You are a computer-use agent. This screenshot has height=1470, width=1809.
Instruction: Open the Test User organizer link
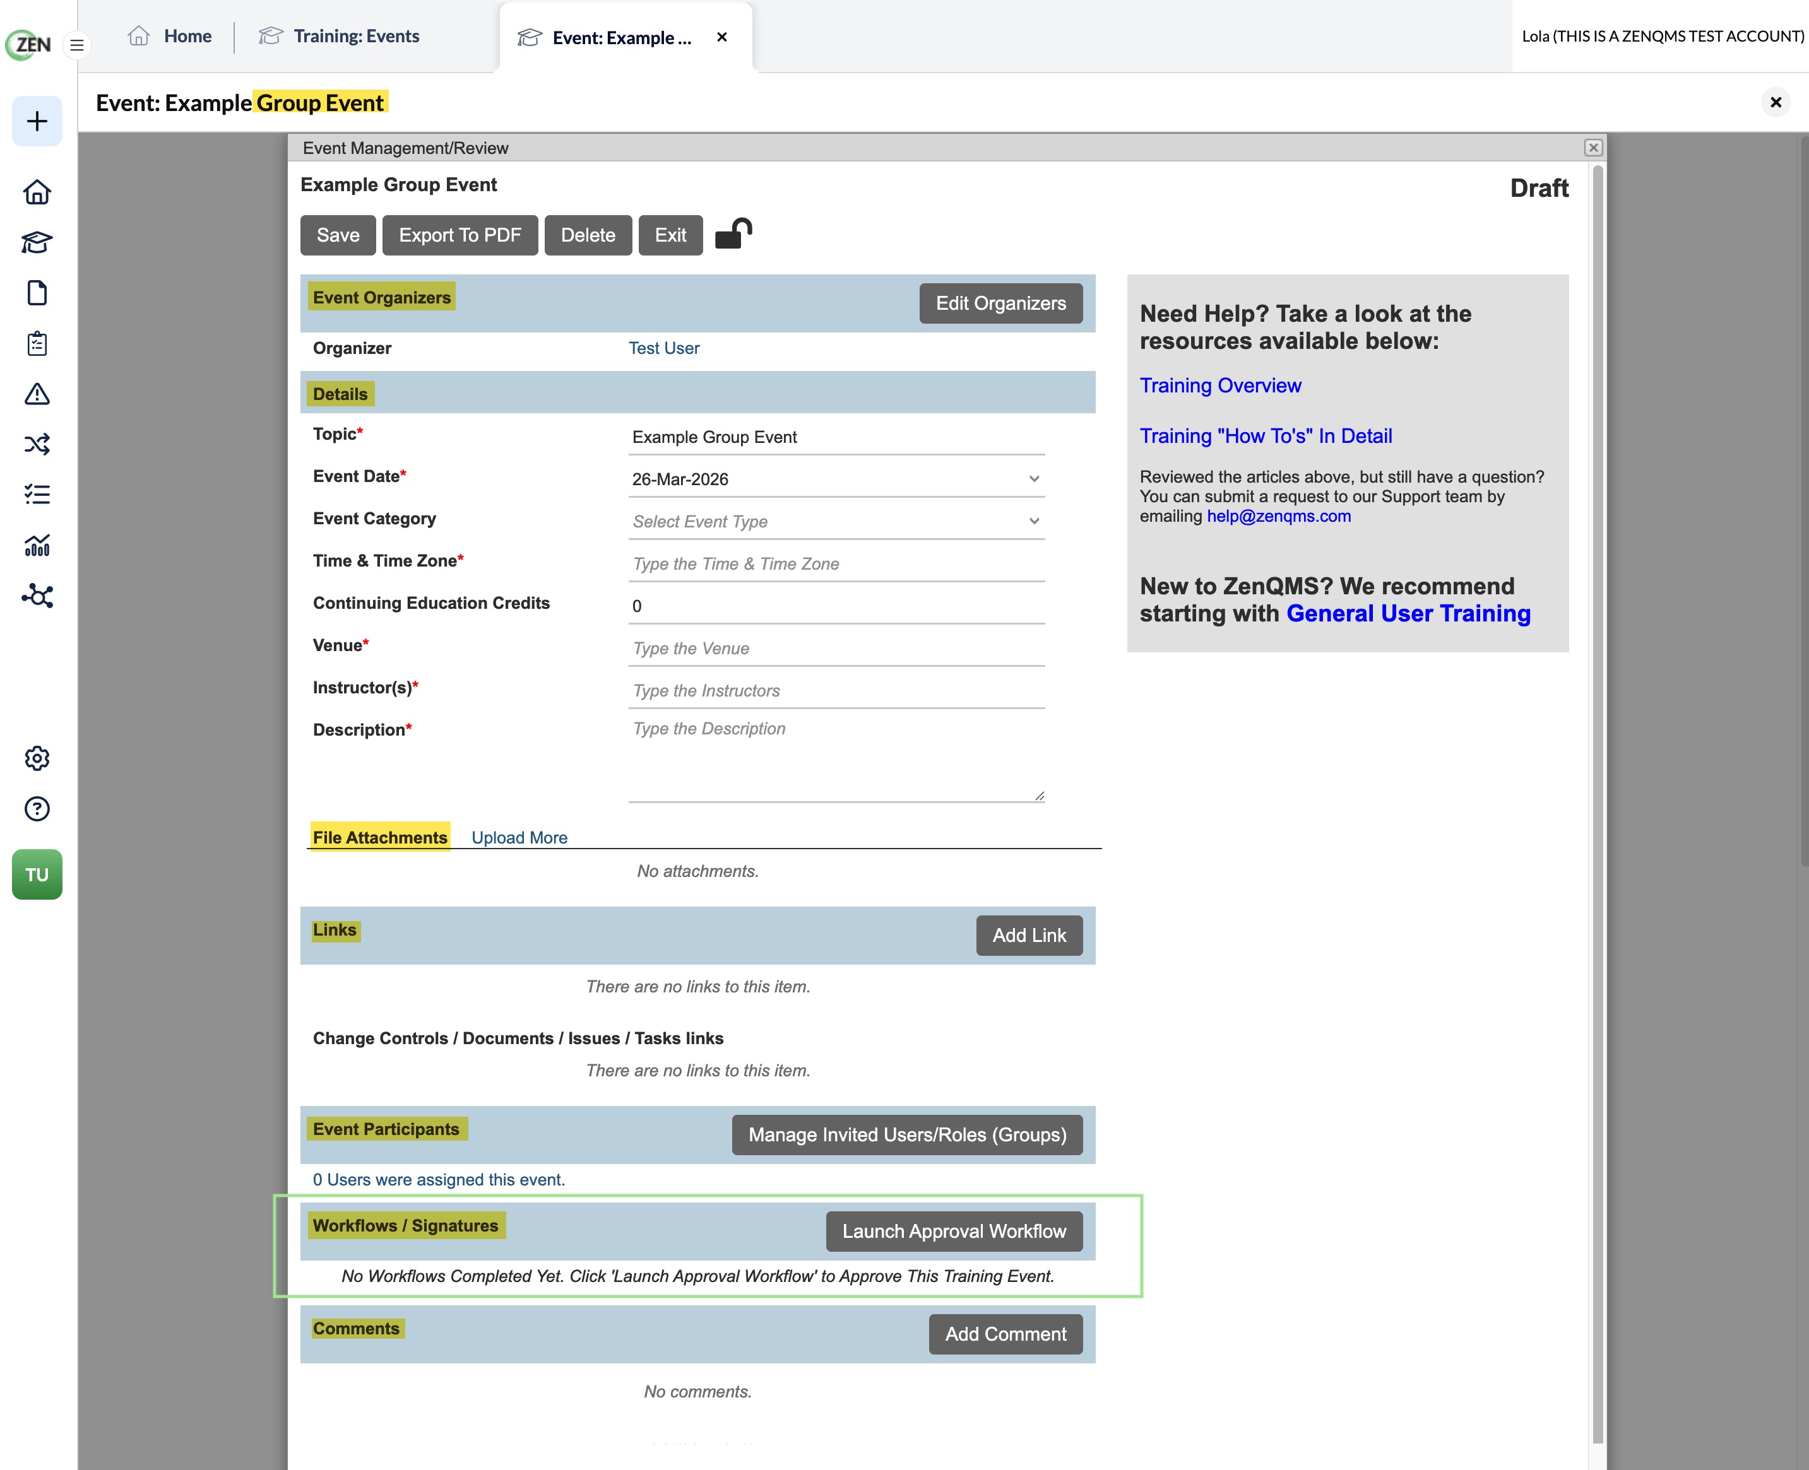coord(663,348)
